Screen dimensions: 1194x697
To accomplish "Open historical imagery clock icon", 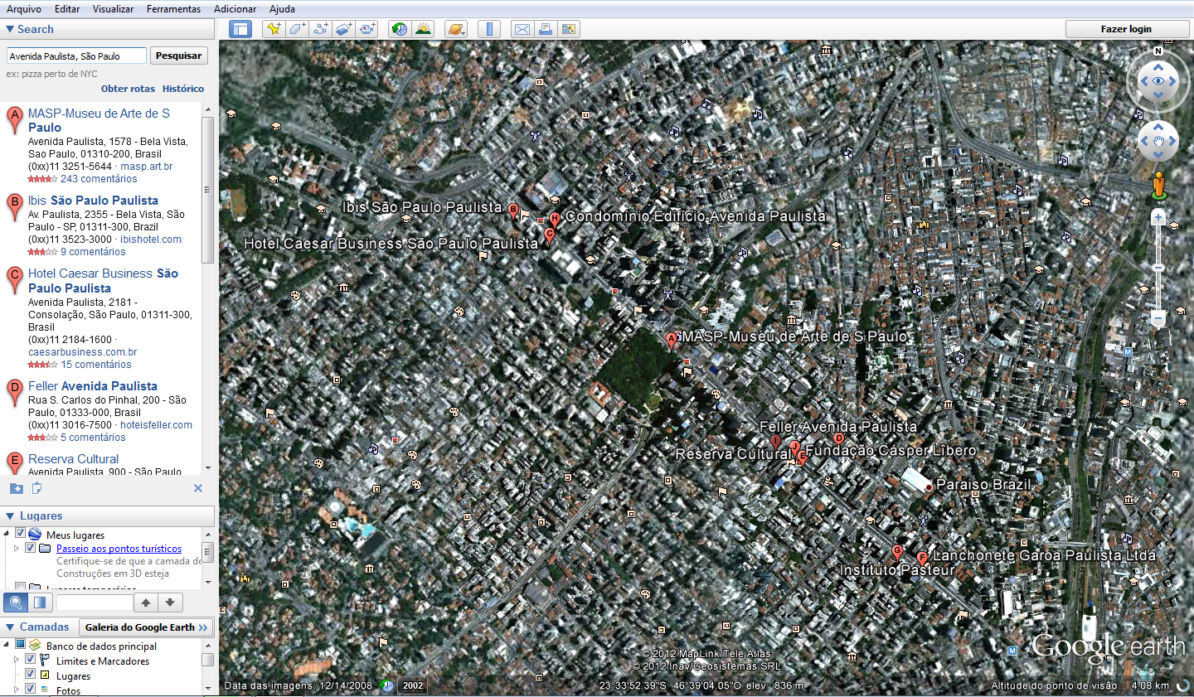I will [x=400, y=29].
